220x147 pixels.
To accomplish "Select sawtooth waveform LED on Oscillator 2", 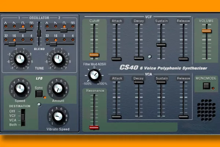I will tap(56, 26).
